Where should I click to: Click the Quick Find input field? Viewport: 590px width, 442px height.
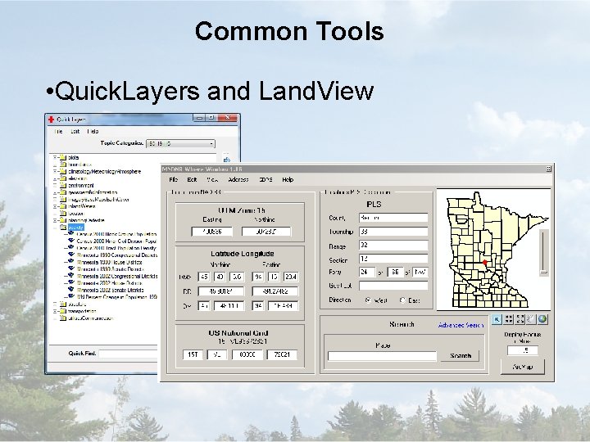click(128, 354)
